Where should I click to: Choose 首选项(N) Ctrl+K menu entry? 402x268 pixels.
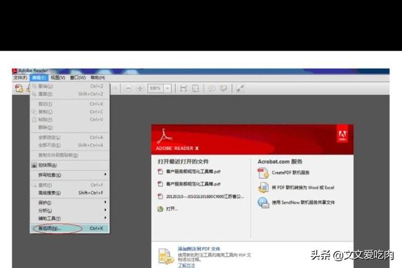tap(70, 228)
